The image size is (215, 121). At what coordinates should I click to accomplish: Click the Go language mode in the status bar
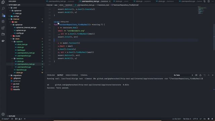click(205, 119)
